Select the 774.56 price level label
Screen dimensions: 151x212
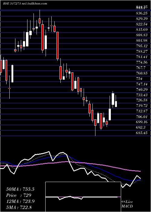(142, 62)
